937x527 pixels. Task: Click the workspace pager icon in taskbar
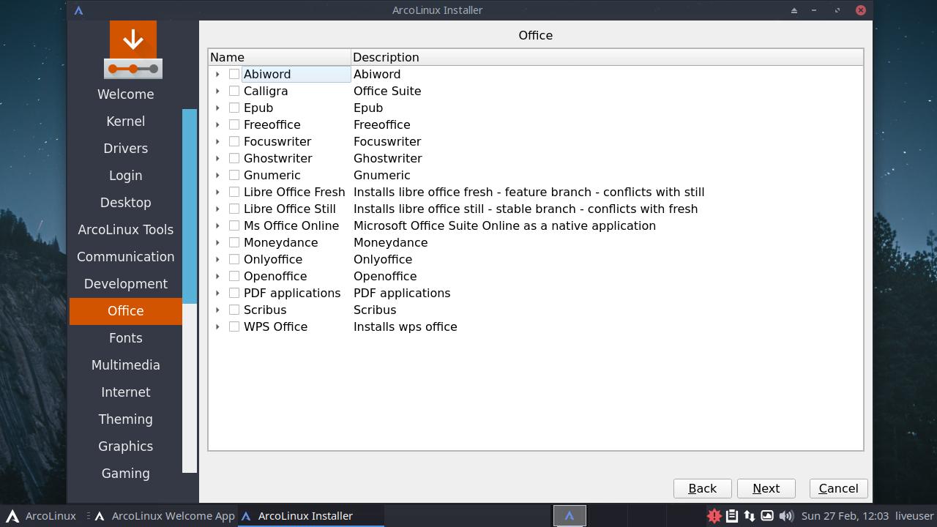(x=569, y=516)
